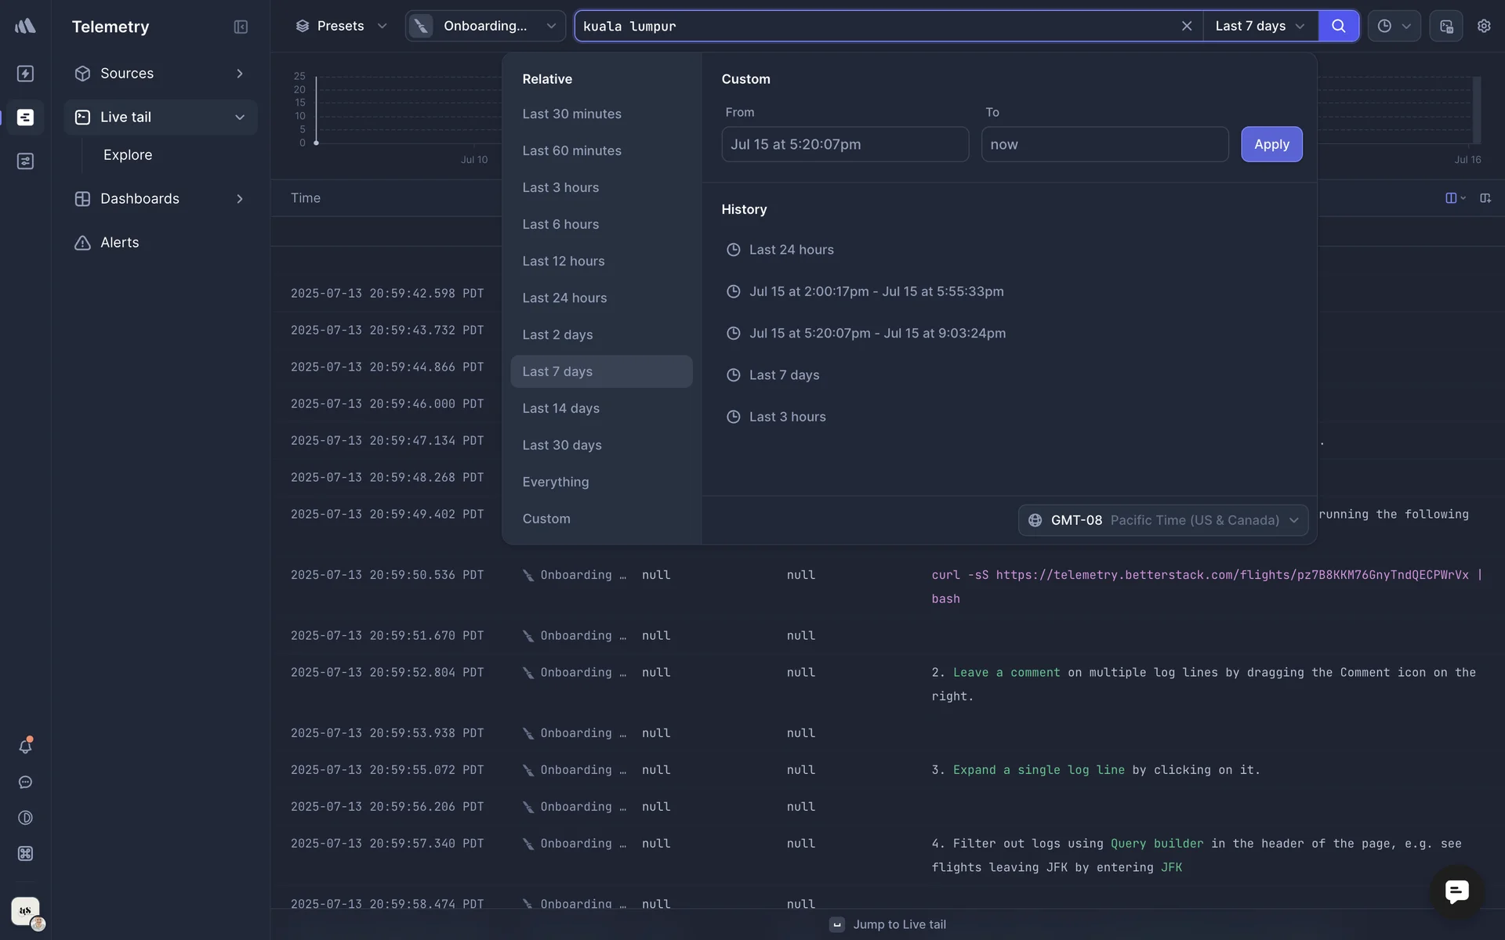Open the keyboard shortcuts command icon
The image size is (1505, 940).
[25, 854]
